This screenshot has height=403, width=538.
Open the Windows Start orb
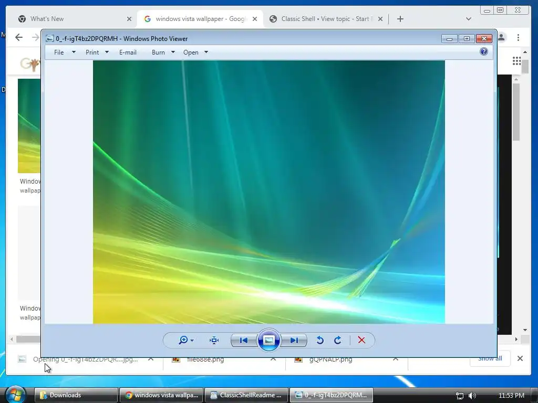pyautogui.click(x=15, y=395)
